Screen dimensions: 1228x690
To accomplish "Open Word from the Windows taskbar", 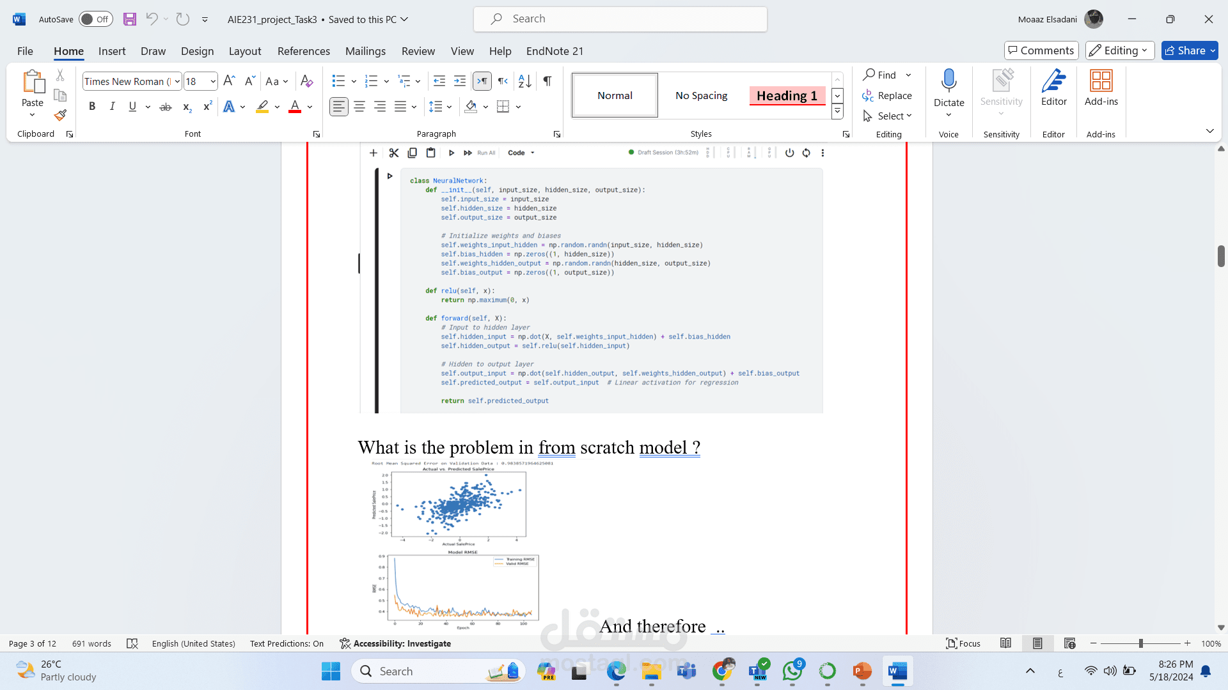I will click(897, 671).
